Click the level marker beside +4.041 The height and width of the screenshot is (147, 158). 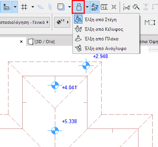[x=55, y=85]
